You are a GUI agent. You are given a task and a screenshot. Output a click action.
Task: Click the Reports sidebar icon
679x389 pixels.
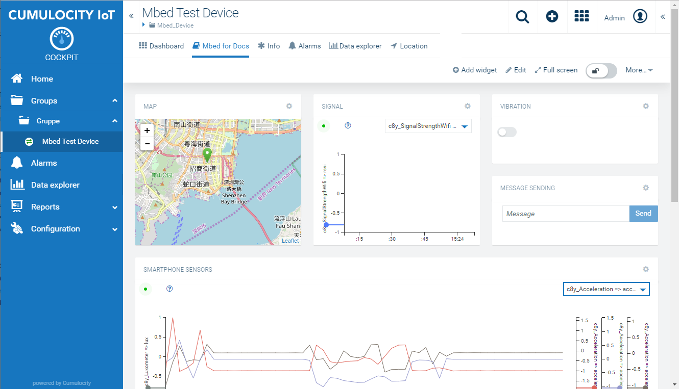(17, 206)
